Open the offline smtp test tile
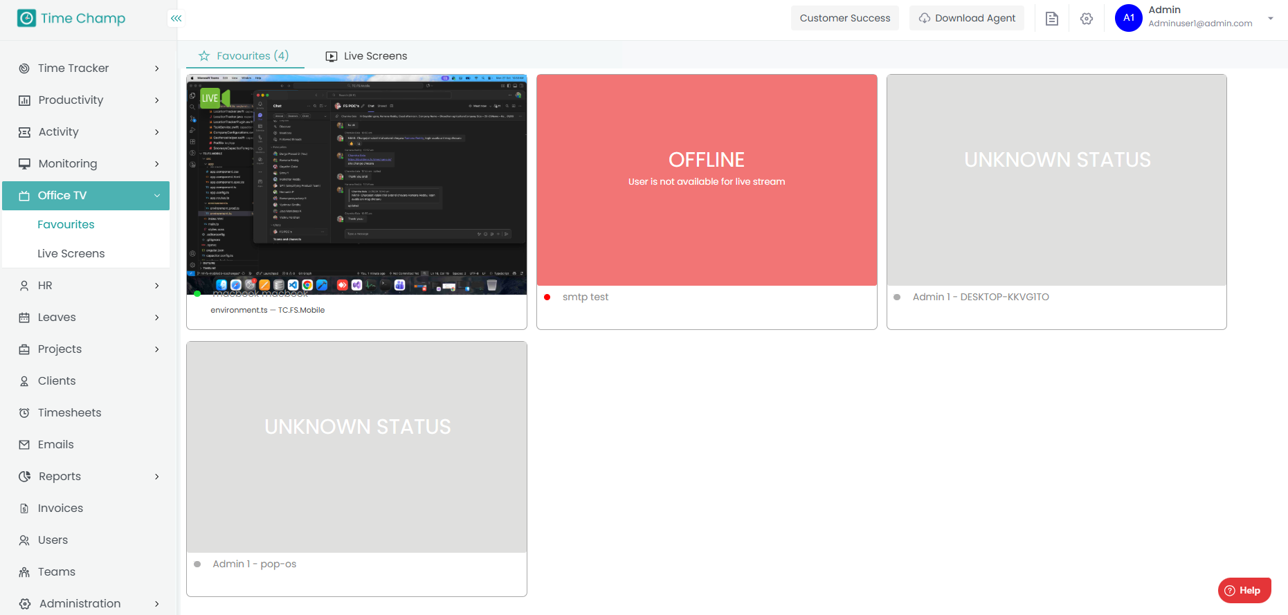 (707, 180)
